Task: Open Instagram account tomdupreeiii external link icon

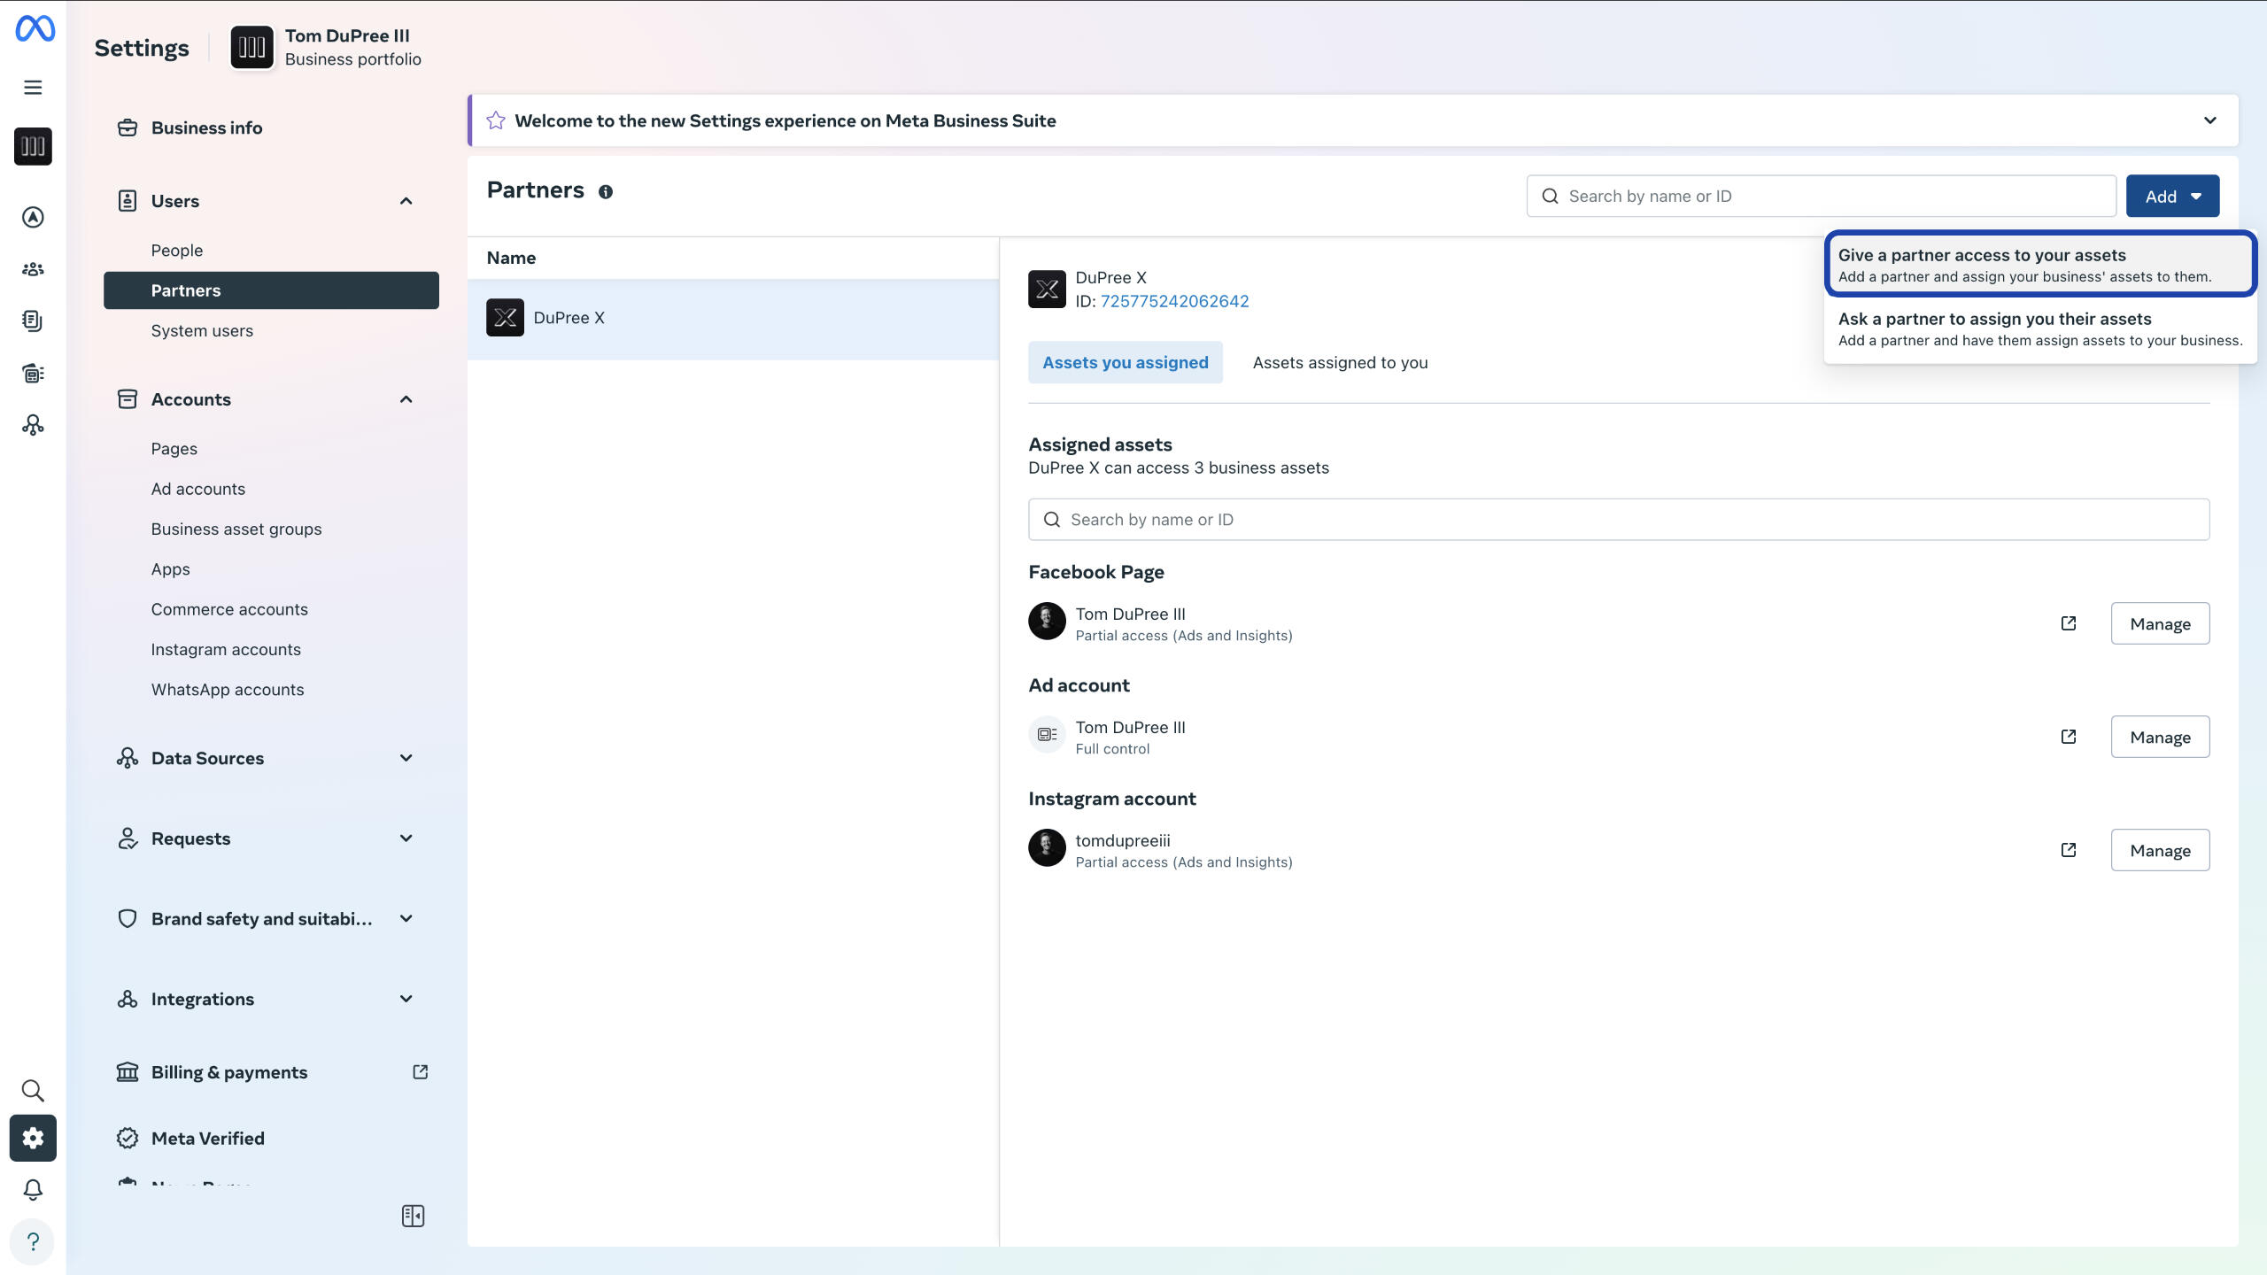Action: click(x=2069, y=850)
